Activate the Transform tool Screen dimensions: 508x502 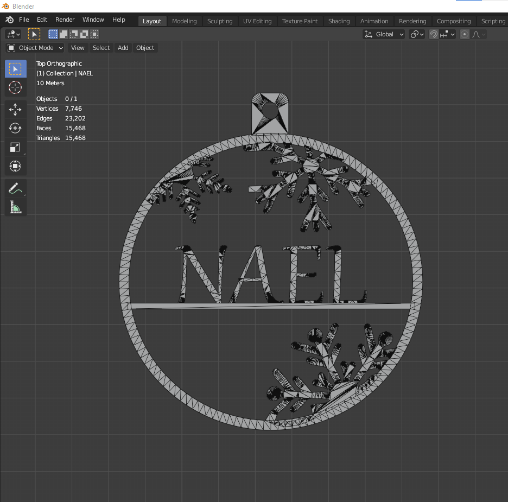[x=15, y=166]
